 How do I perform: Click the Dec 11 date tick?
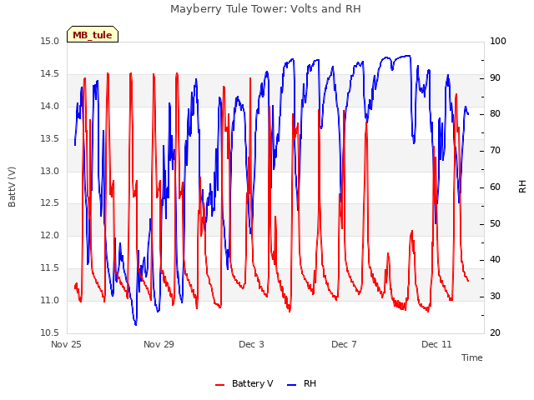436,344
